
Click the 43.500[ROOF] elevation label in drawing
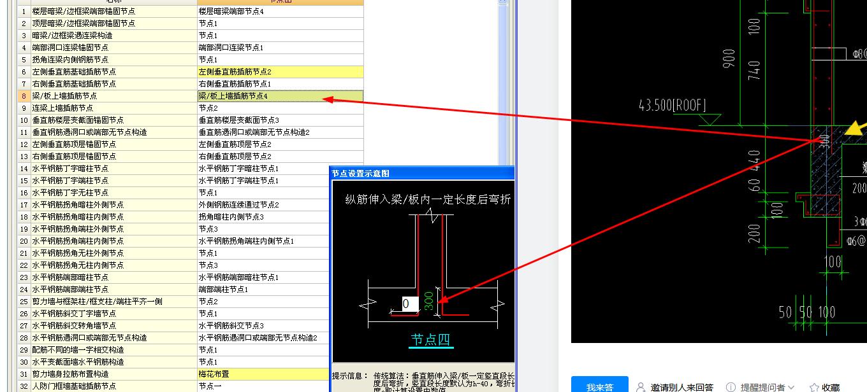point(672,106)
